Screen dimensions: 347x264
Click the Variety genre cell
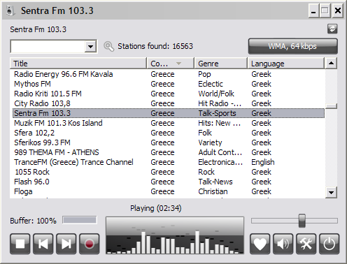pyautogui.click(x=210, y=142)
